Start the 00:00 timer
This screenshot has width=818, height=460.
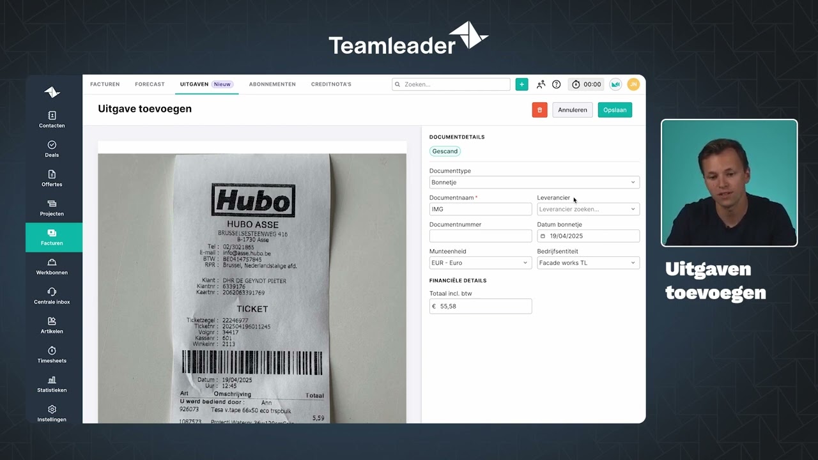pyautogui.click(x=586, y=84)
